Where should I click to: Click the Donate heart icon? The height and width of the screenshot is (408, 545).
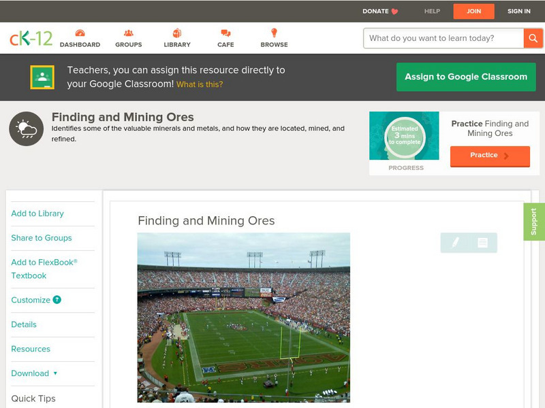click(394, 12)
